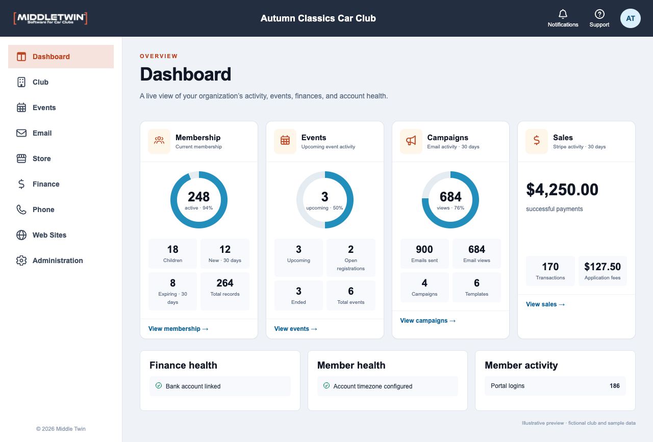Image resolution: width=653 pixels, height=442 pixels.
Task: Go to Web Sites in sidebar
Action: click(x=61, y=235)
